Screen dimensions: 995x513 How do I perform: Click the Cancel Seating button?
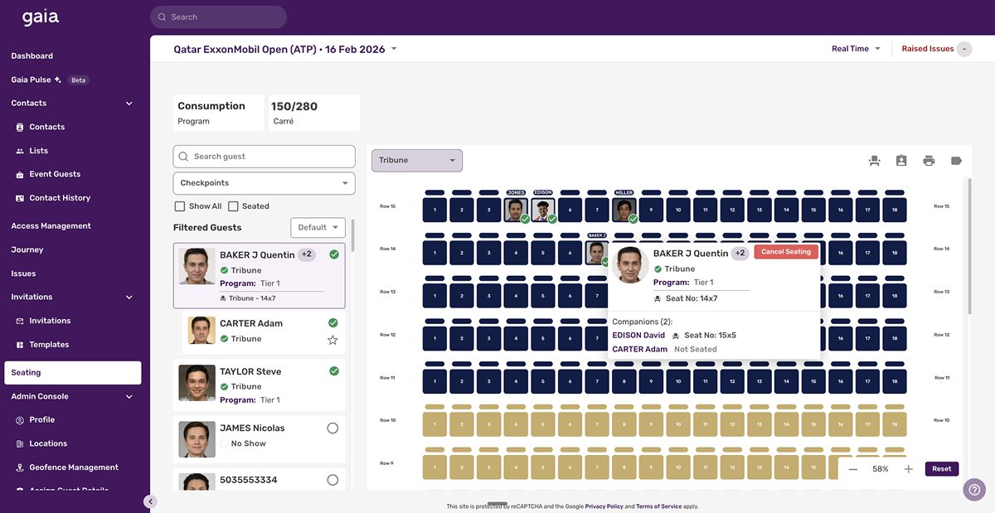click(785, 251)
